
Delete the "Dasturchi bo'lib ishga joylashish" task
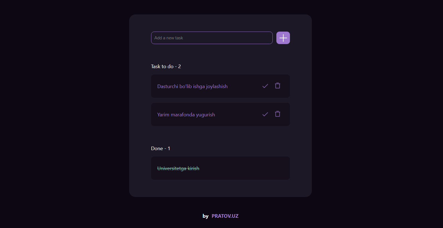[x=277, y=86]
